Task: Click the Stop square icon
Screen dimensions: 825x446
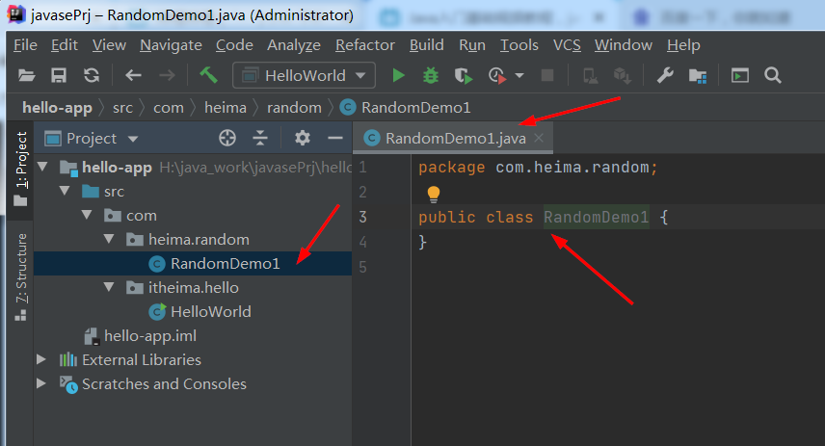Action: 547,75
